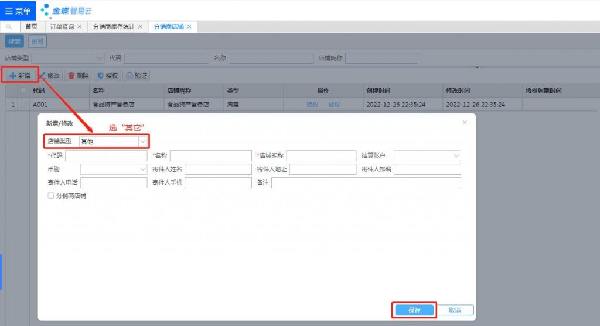The width and height of the screenshot is (600, 326).
Task: Click the 新增 (add) toolbar icon
Action: click(13, 76)
